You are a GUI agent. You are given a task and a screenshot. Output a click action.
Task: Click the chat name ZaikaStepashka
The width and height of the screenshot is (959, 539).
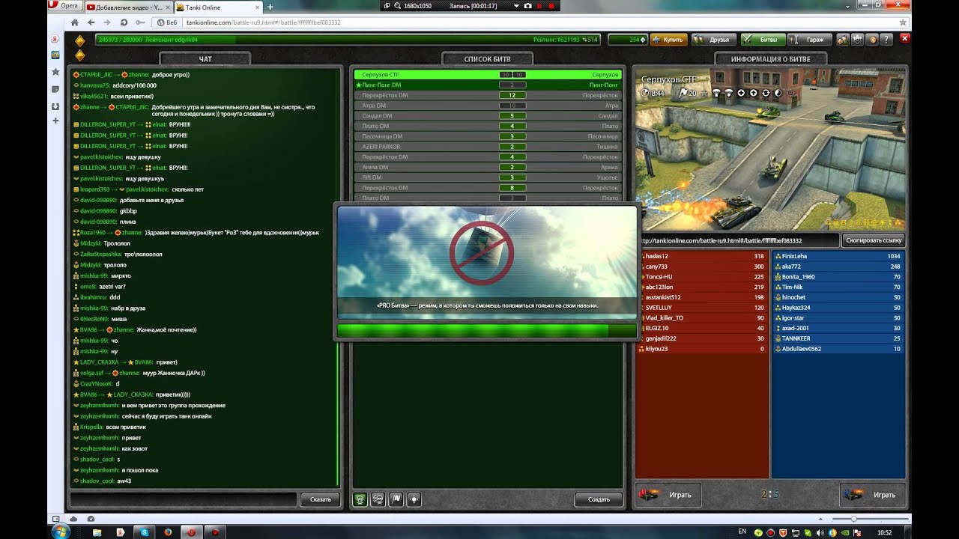100,255
